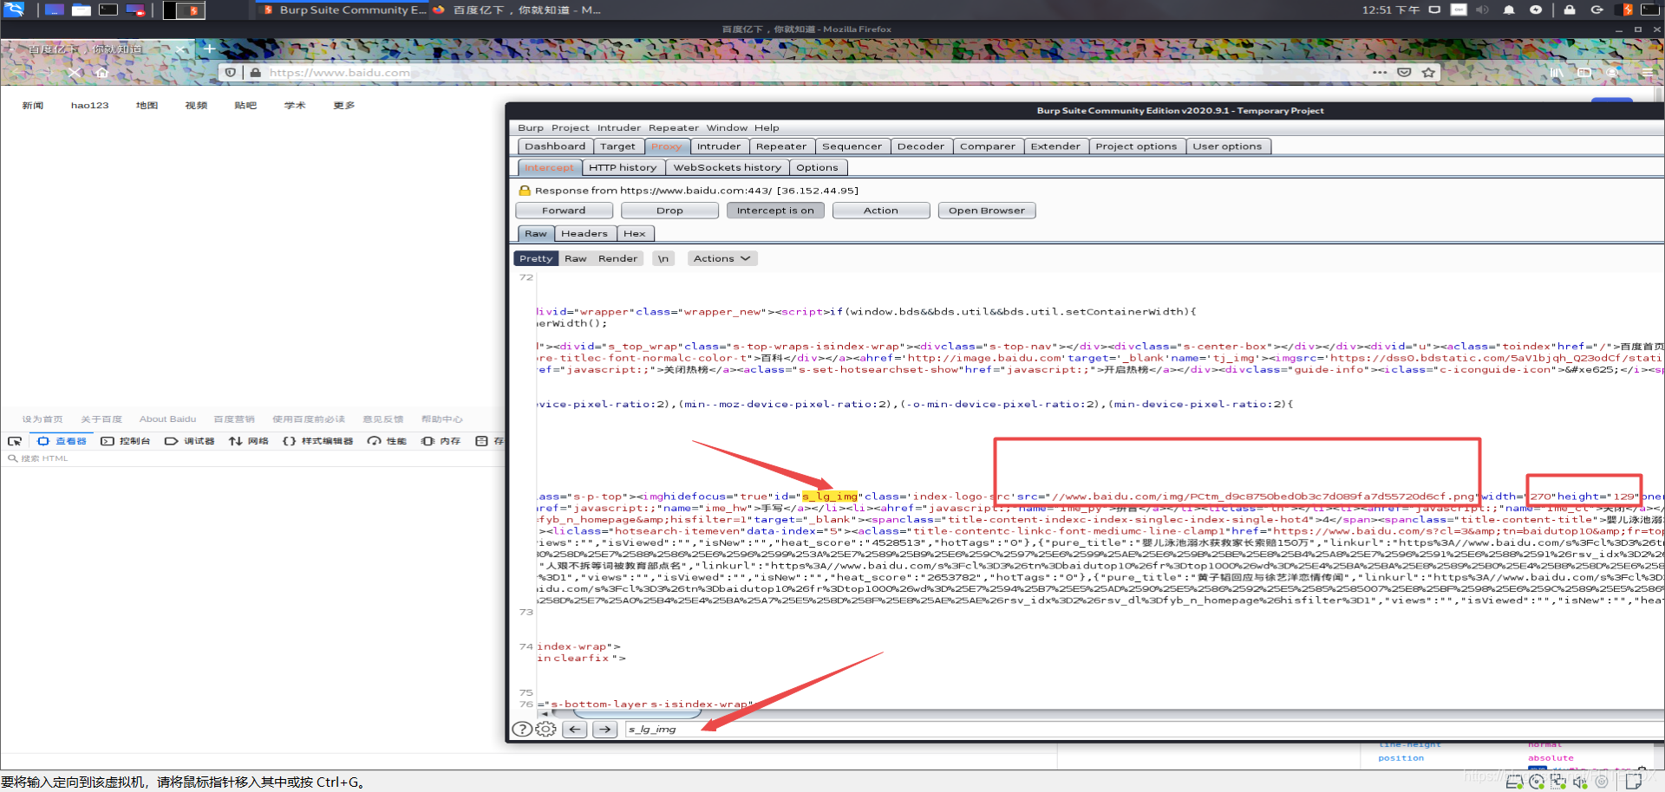Open the Firefox account icon

click(1612, 73)
